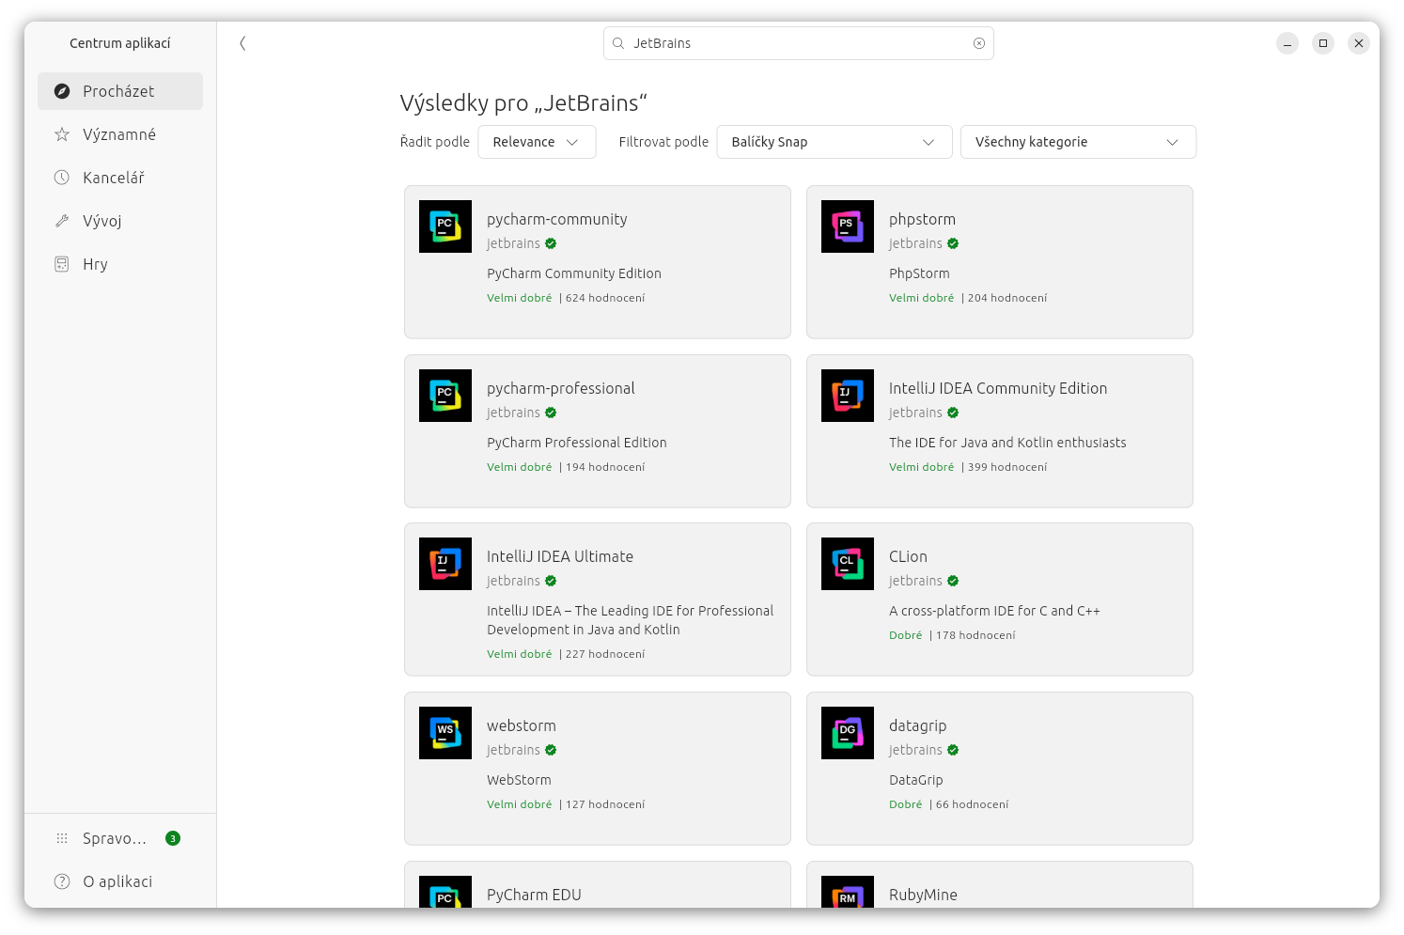This screenshot has width=1404, height=935.
Task: Open the Všechny kategorie dropdown
Action: (1078, 142)
